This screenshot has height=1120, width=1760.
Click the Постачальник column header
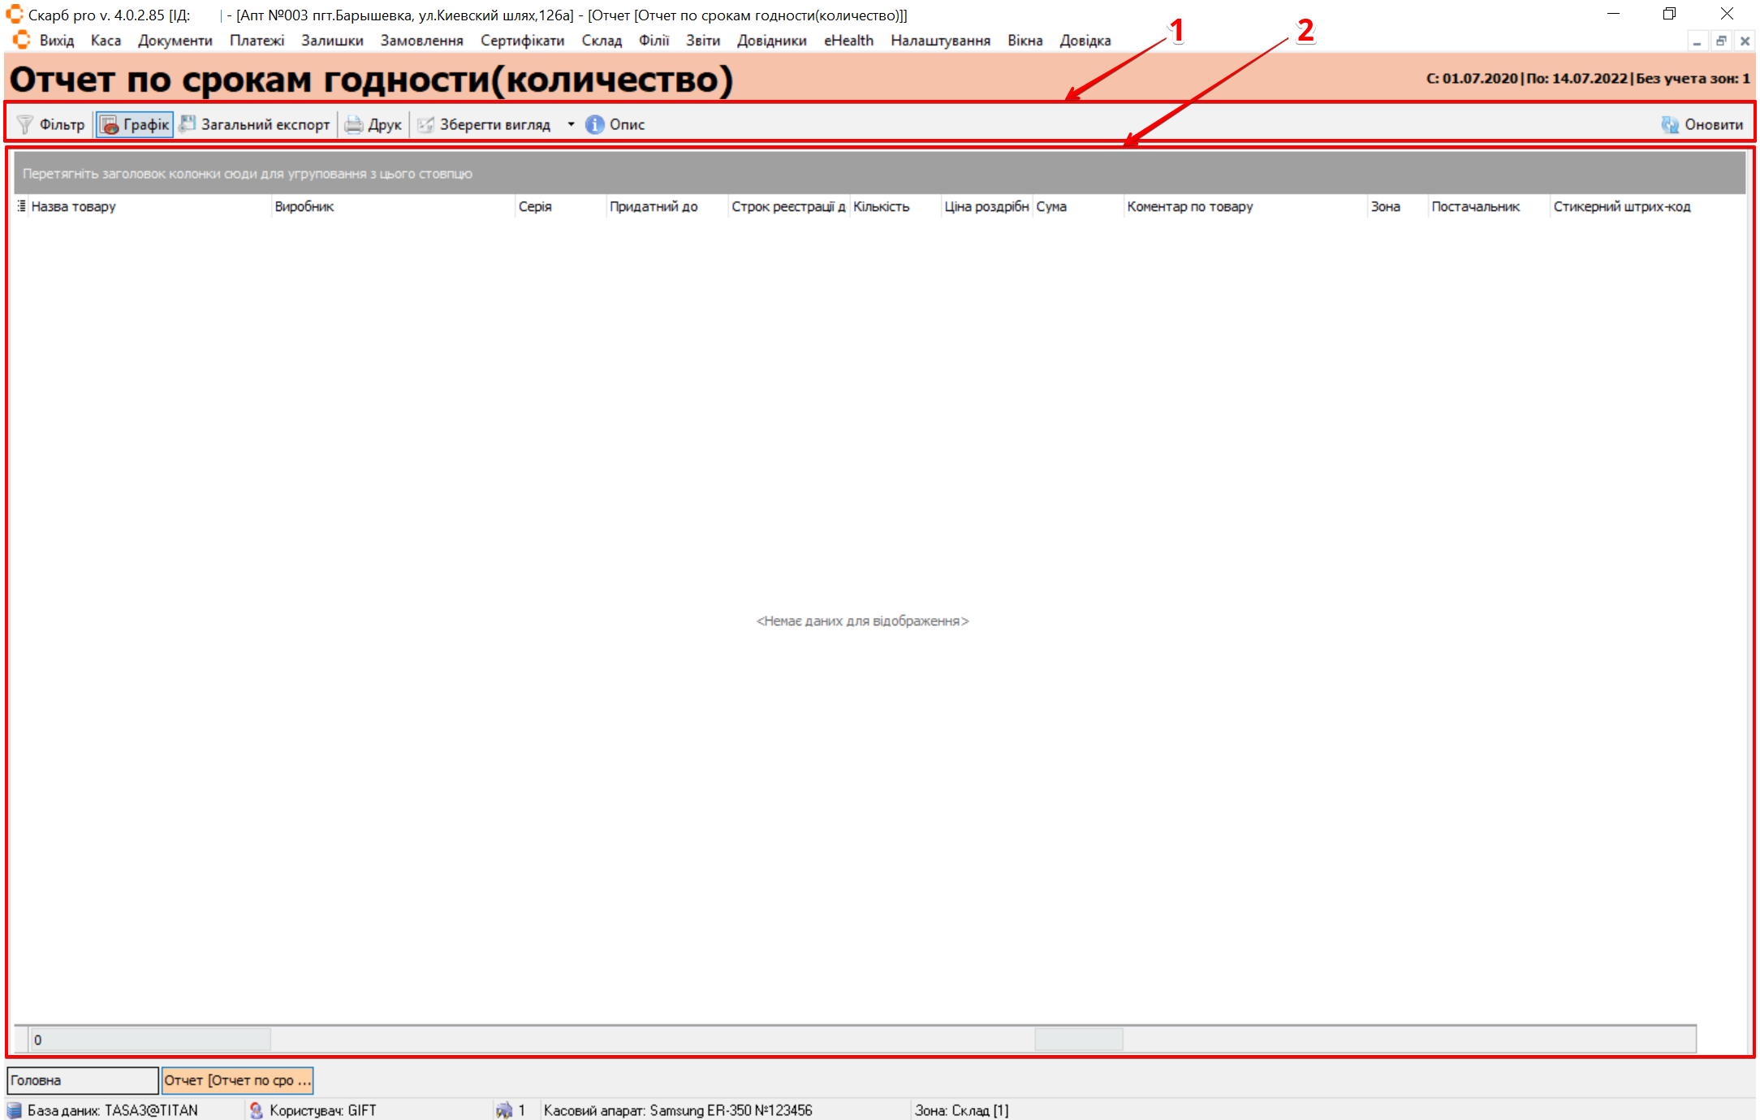point(1475,206)
